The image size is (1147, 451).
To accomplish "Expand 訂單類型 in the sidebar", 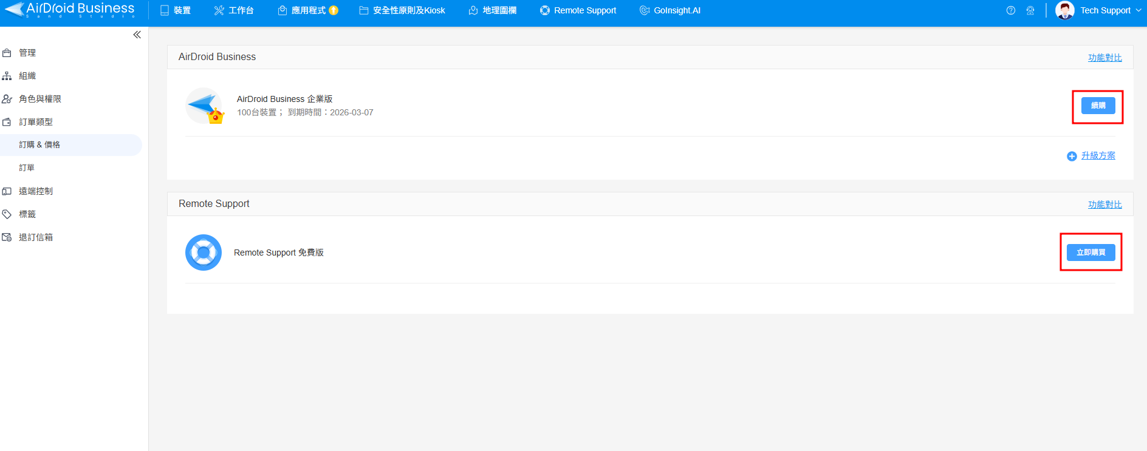I will [36, 122].
